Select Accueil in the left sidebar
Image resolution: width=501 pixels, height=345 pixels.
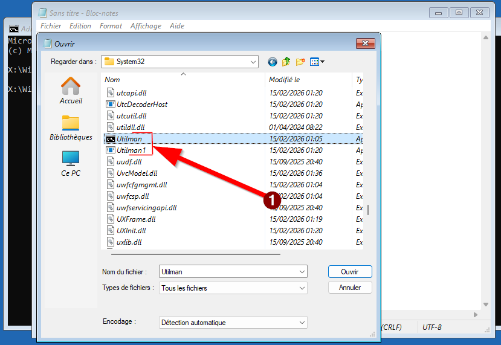(x=71, y=91)
